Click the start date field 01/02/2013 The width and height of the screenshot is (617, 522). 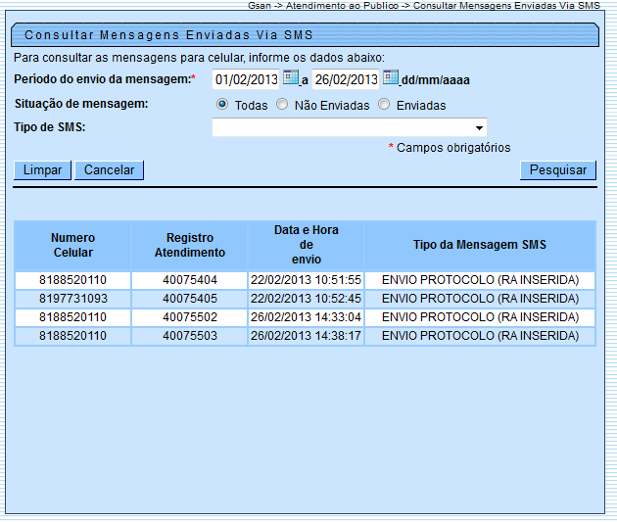coord(247,79)
